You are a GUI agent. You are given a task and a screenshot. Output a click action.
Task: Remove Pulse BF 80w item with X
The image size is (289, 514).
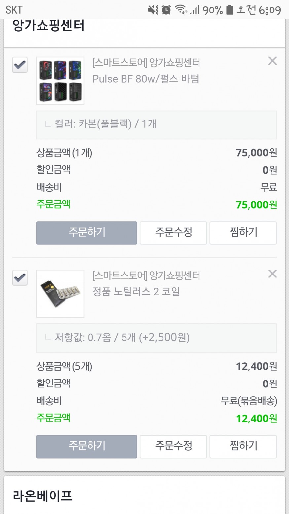click(x=272, y=61)
